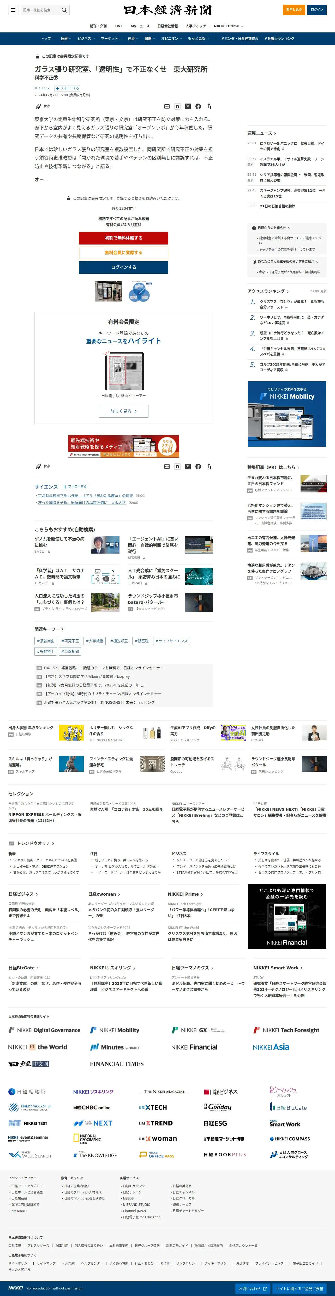This screenshot has width=335, height=1296.
Task: Click the top upload share icon
Action: [x=208, y=107]
